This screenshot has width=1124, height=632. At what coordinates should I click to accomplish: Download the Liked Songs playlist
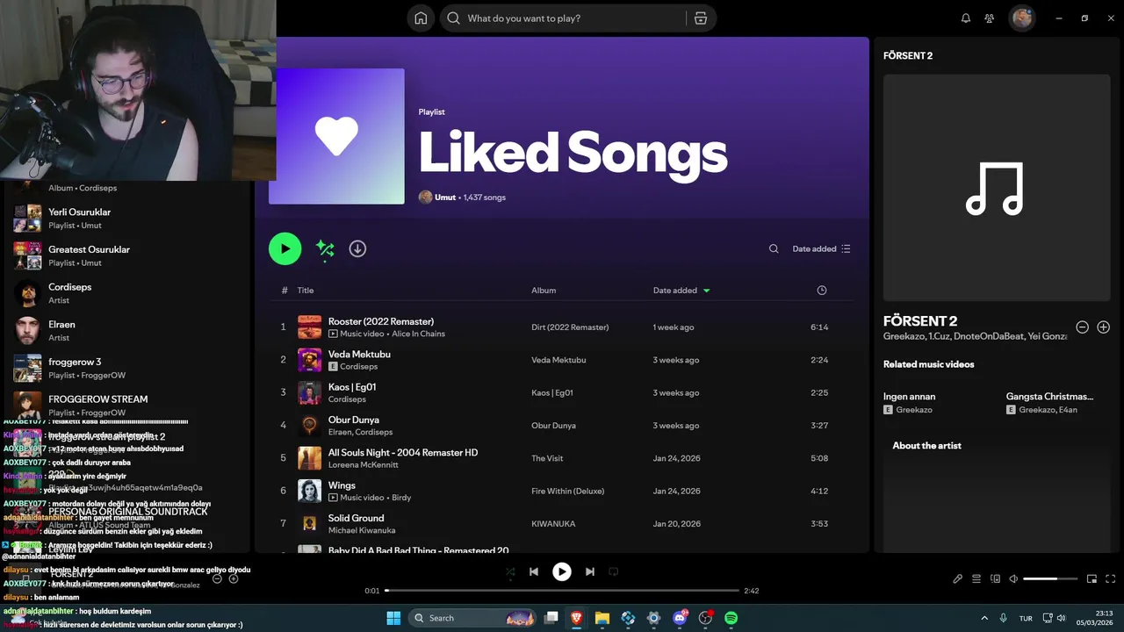(x=357, y=248)
